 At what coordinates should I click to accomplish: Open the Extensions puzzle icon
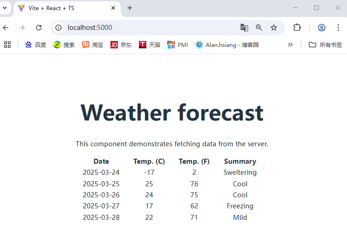click(297, 28)
